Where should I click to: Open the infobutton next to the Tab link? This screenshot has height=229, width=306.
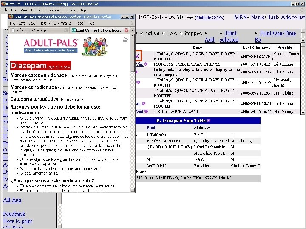click(144, 103)
